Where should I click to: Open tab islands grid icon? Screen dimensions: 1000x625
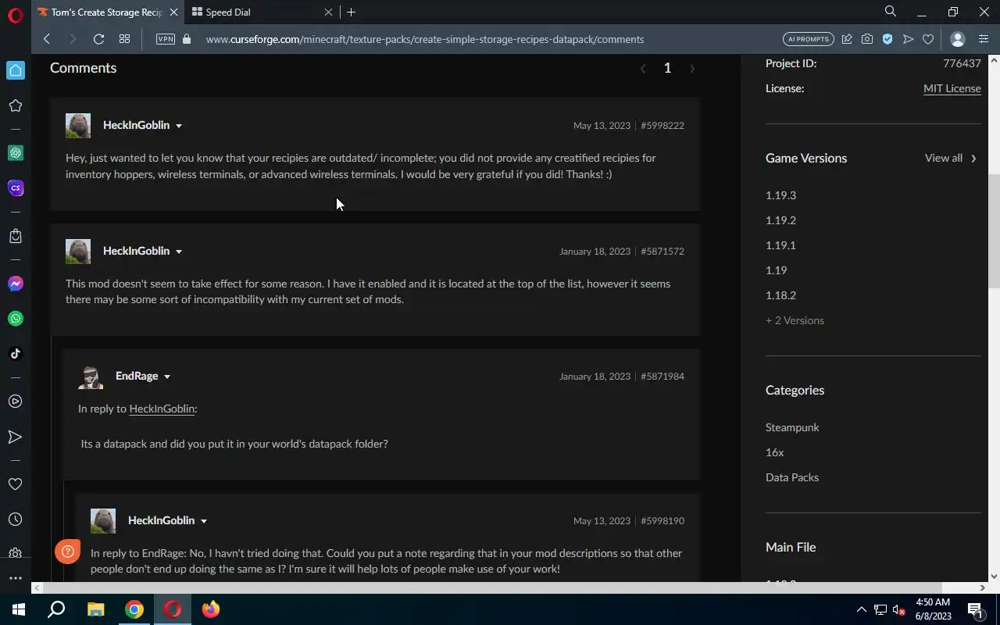(x=124, y=39)
